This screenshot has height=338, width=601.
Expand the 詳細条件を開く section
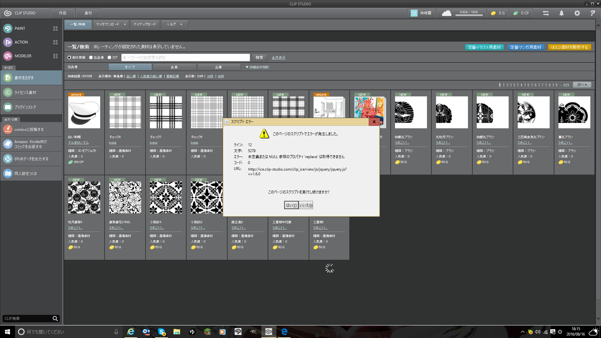tap(257, 67)
